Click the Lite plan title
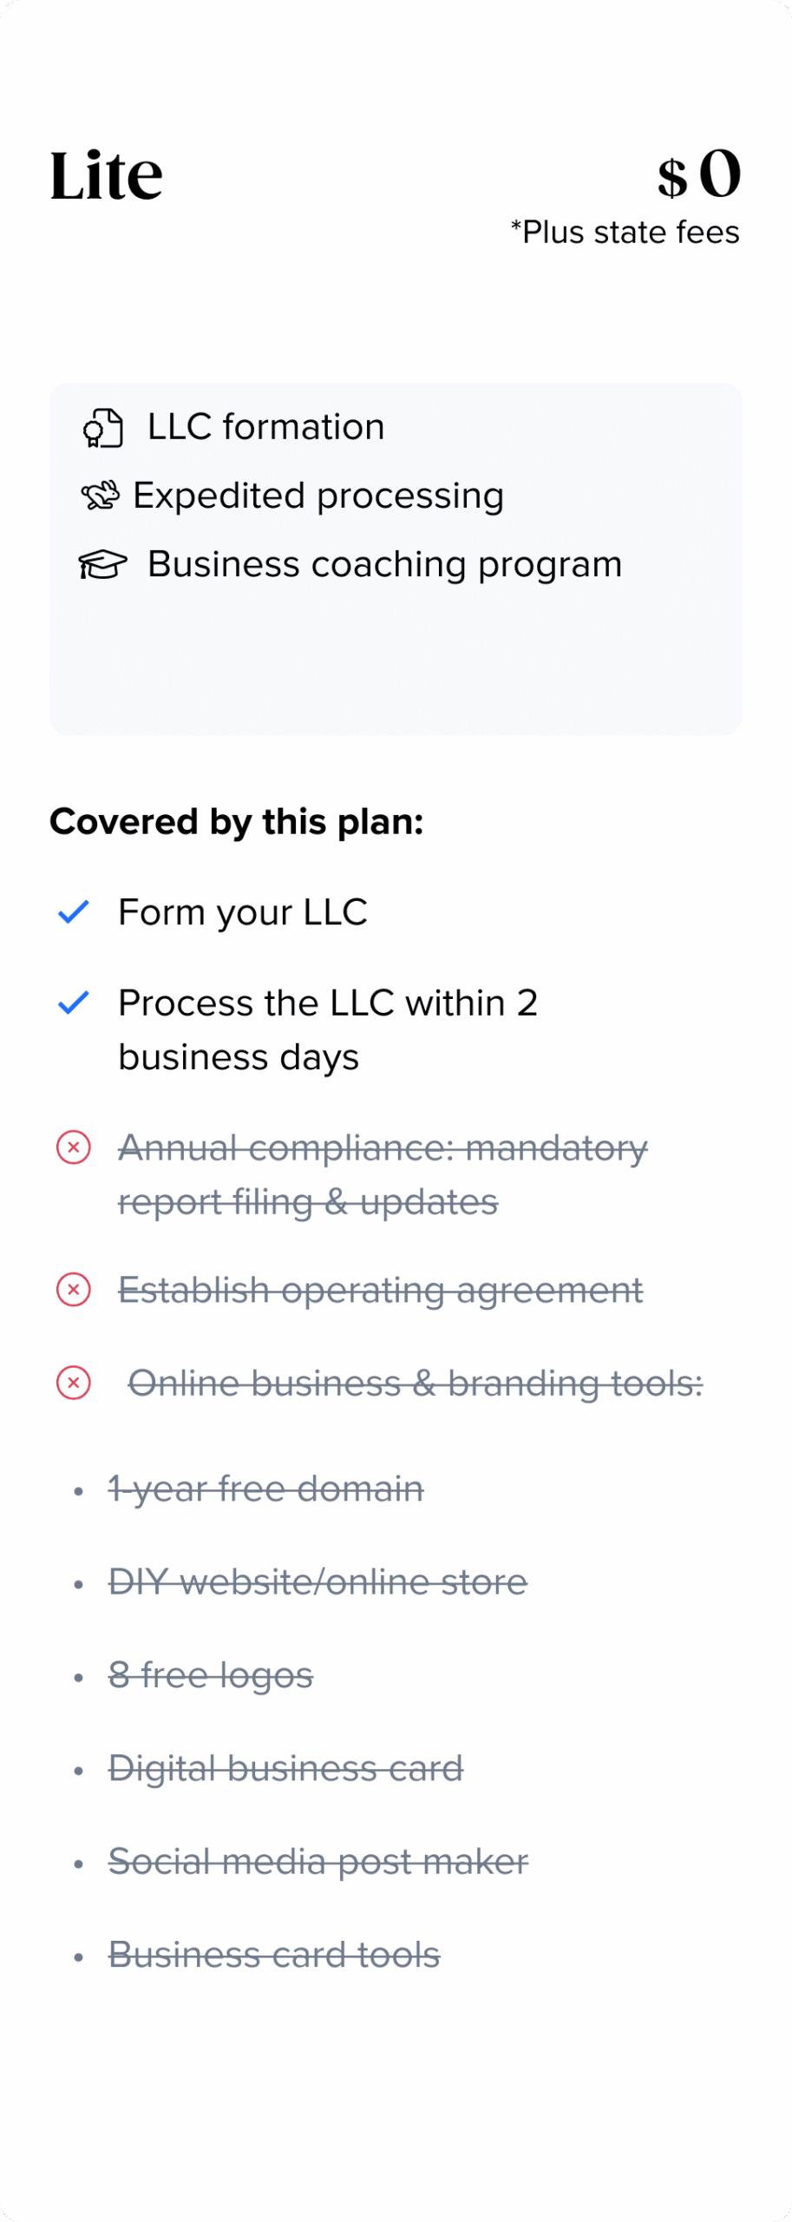792x2222 pixels. 107,175
